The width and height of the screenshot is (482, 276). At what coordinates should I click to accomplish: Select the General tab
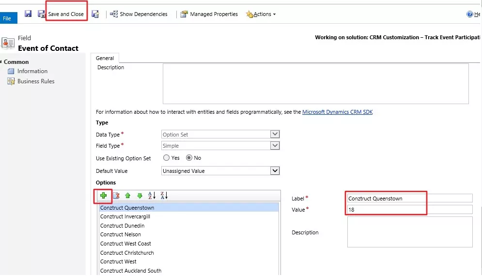tap(105, 58)
